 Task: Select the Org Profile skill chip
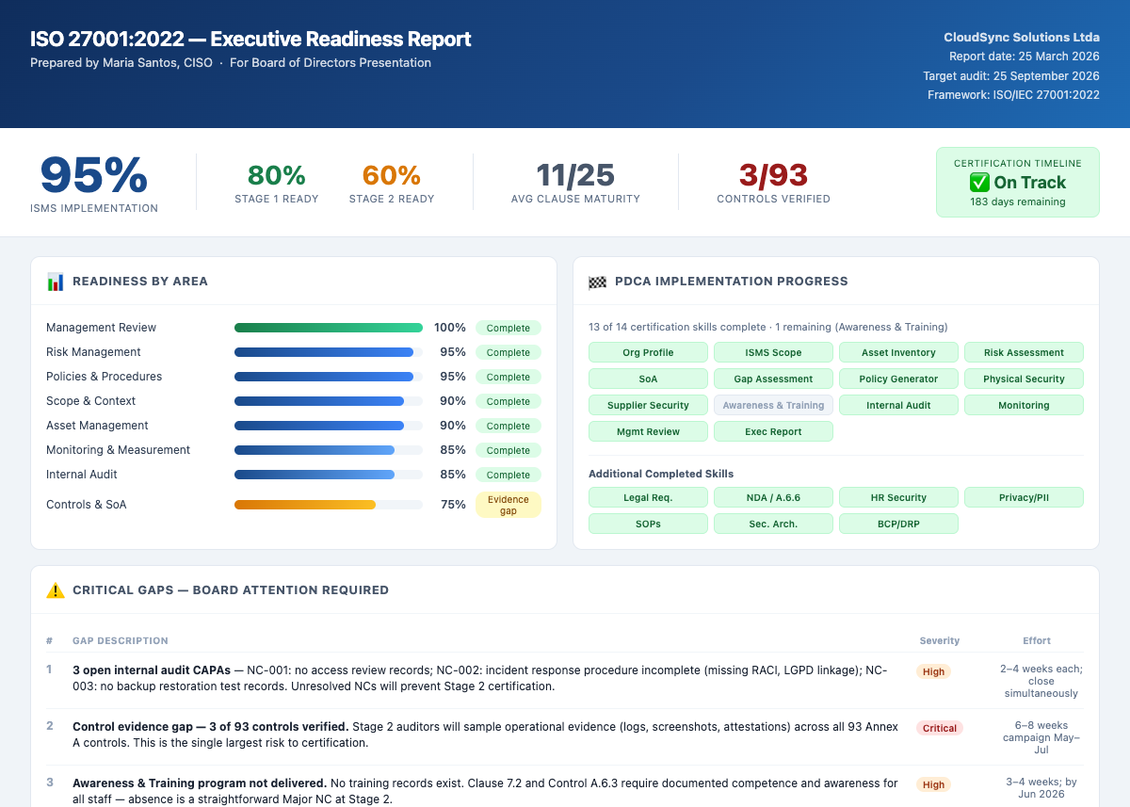coord(648,352)
